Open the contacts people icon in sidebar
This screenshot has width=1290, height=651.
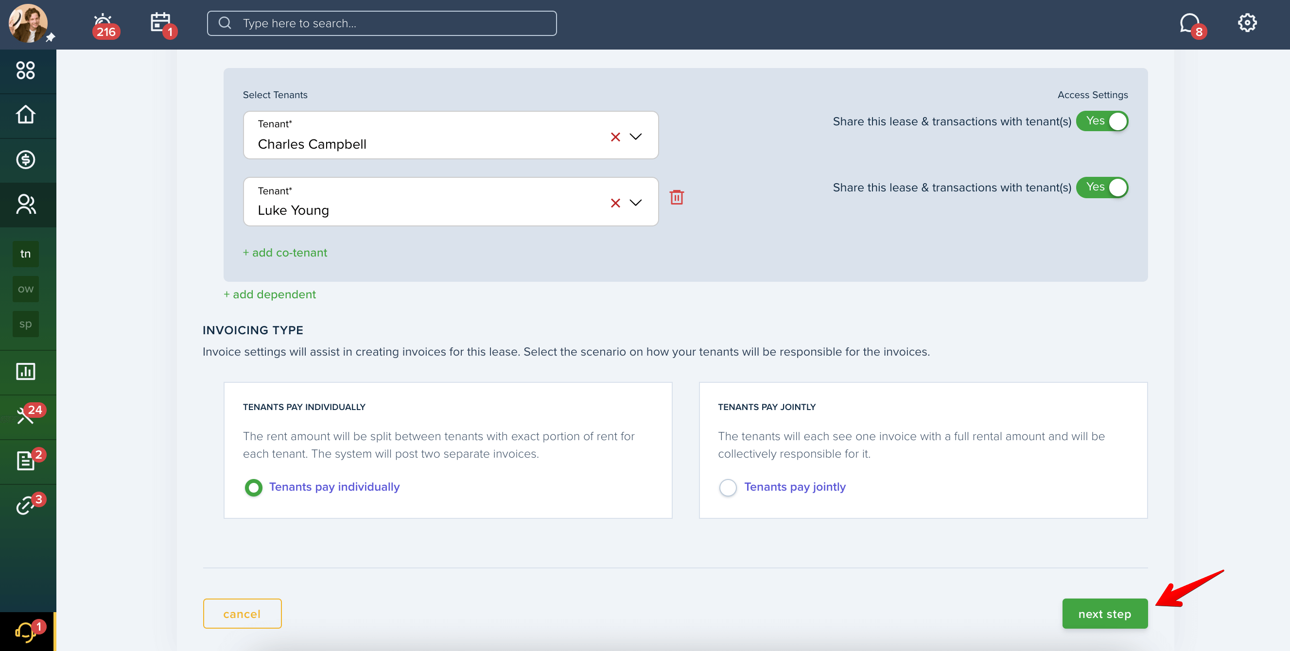click(26, 205)
